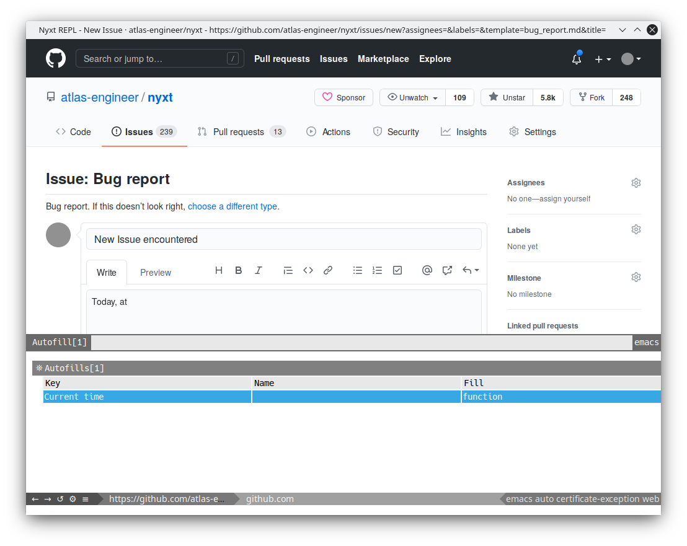Click the heading formatting icon

pos(219,271)
